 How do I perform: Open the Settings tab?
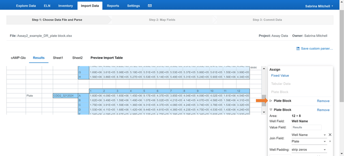tap(133, 6)
